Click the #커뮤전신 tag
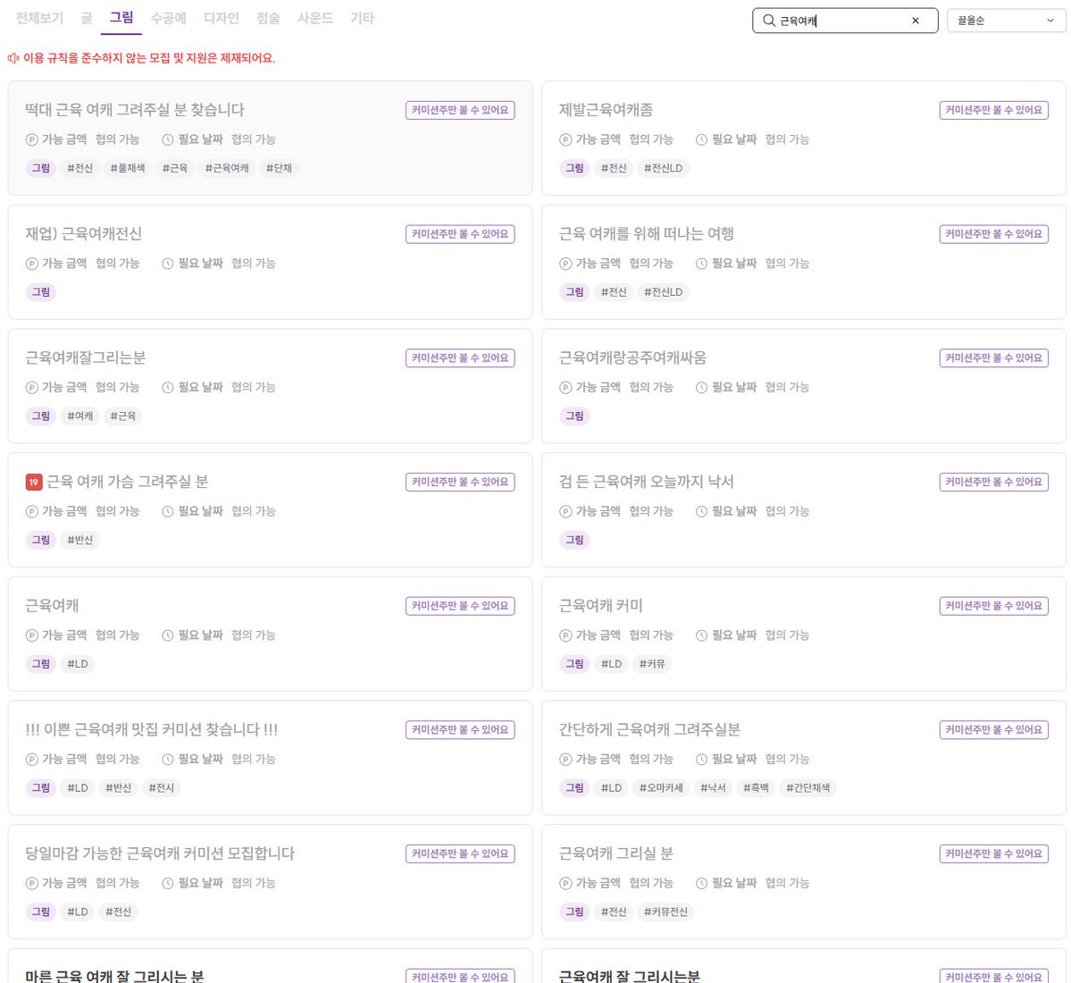 (x=665, y=912)
